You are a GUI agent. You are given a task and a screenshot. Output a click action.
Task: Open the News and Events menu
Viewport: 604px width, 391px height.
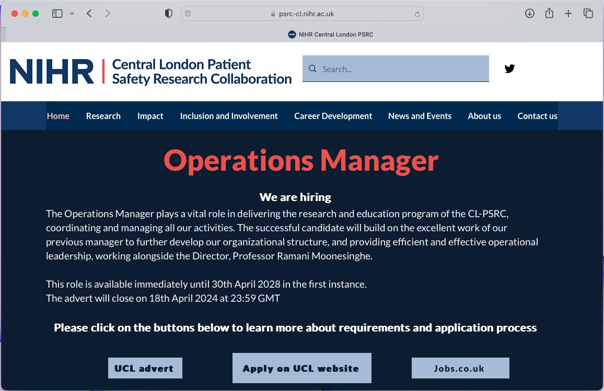[420, 116]
